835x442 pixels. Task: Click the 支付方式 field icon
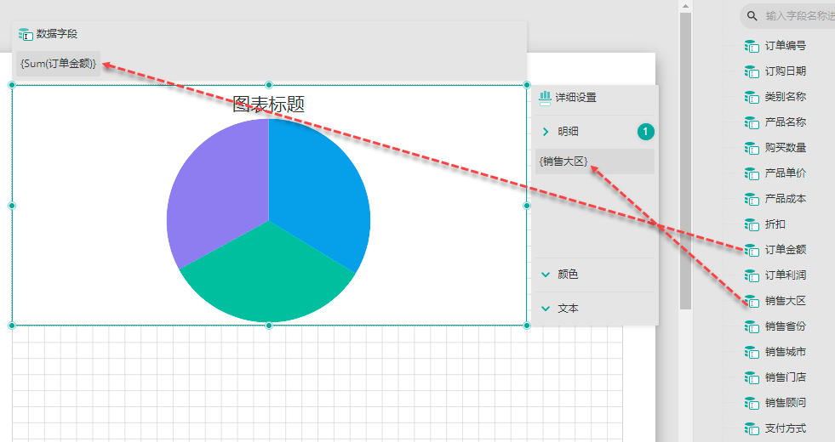(x=752, y=429)
